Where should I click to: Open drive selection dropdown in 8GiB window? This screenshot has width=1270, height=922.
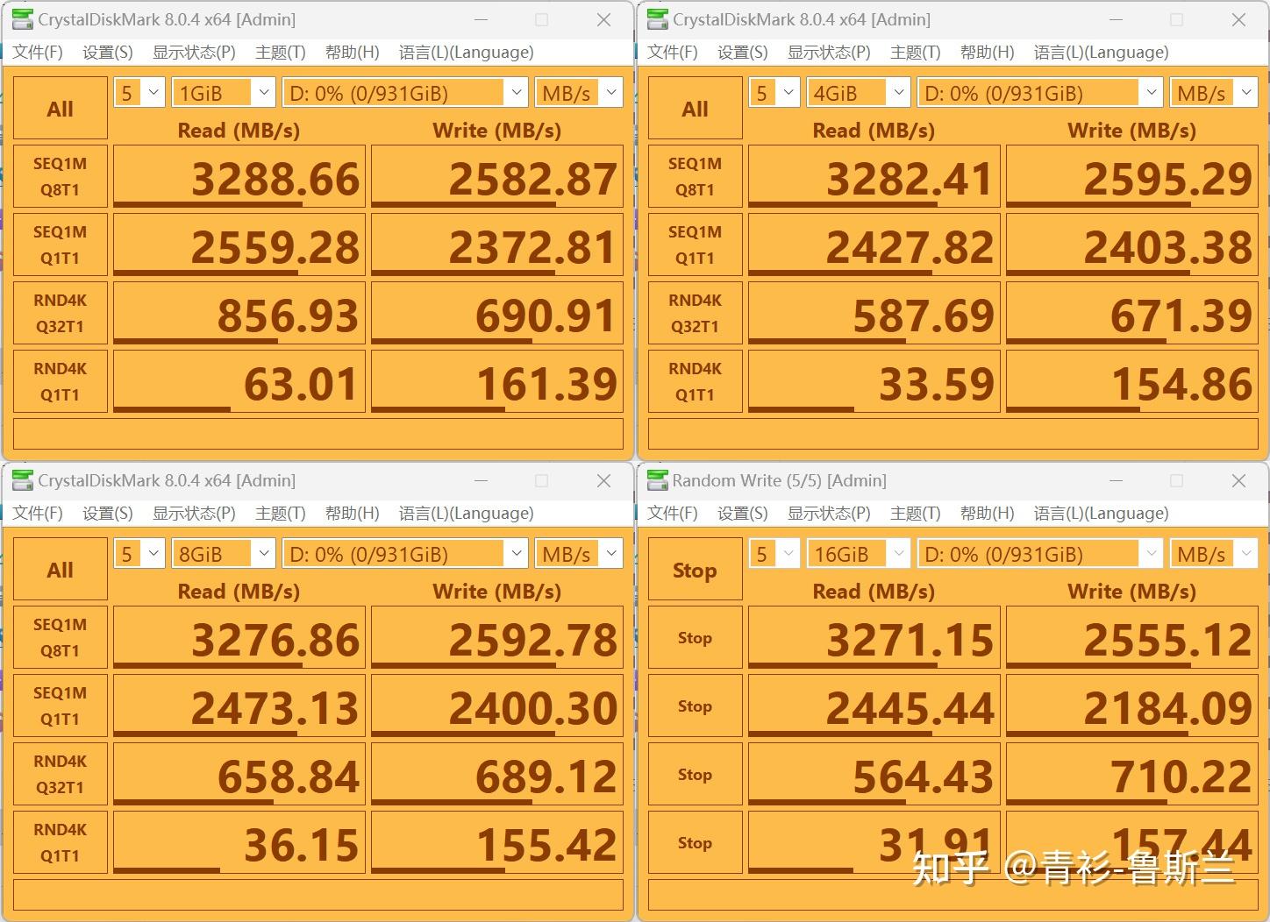coord(405,554)
